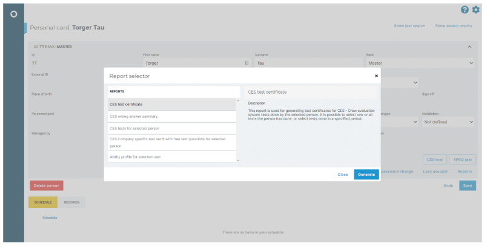The width and height of the screenshot is (493, 249).
Task: Click the Close link in the dialog
Action: [x=343, y=175]
